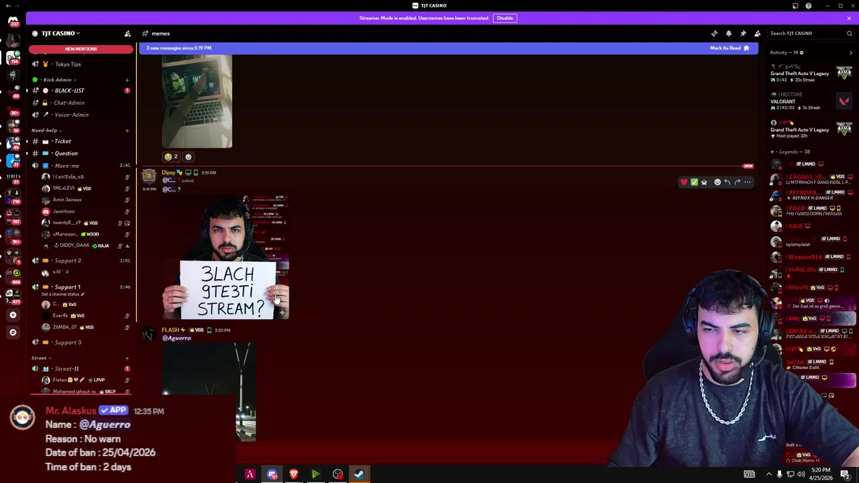Viewport: 859px width, 483px height.
Task: Open the Discord inbox icon in title bar
Action: (795, 6)
